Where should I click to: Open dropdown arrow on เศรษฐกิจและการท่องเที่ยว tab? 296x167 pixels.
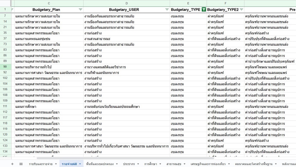(x=228, y=164)
